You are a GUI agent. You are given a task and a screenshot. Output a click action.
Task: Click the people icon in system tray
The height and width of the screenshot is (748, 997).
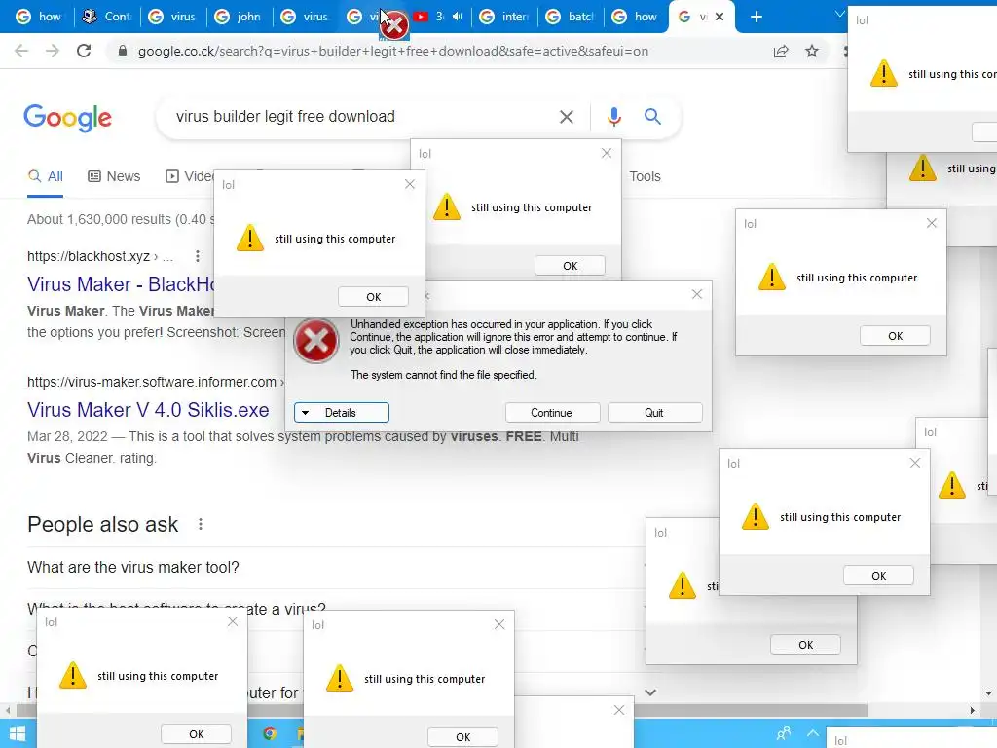click(x=784, y=733)
